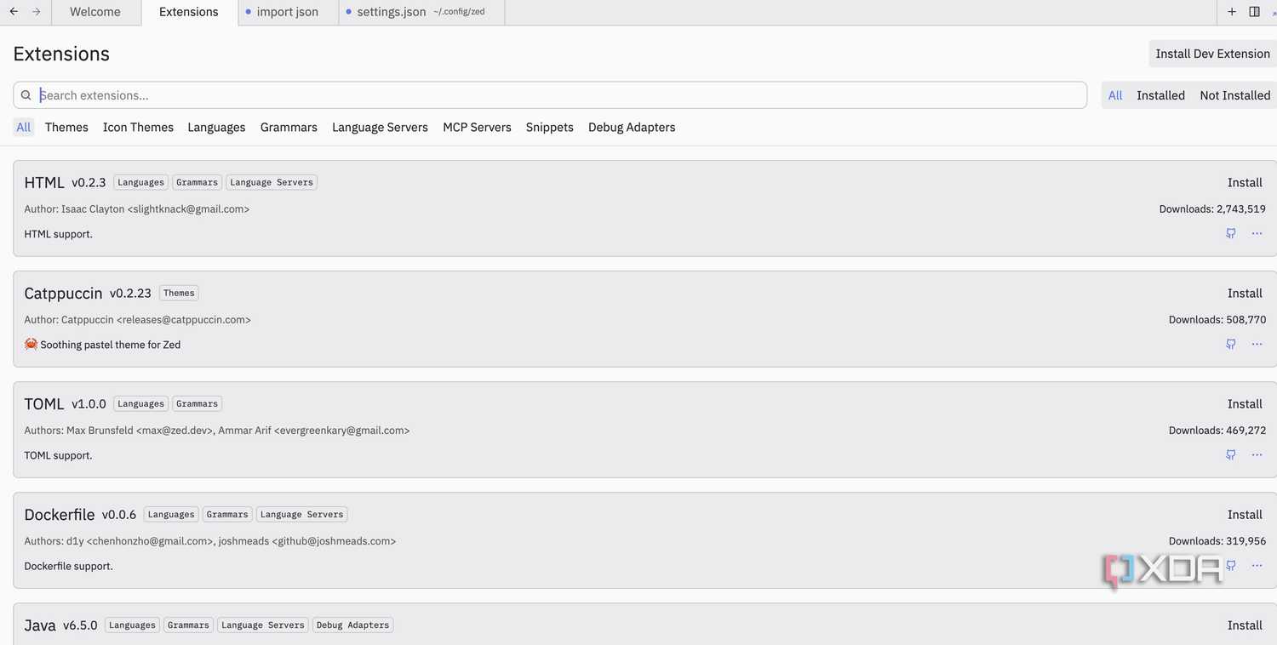Filter by Icon Themes category
The image size is (1277, 645).
tap(138, 127)
